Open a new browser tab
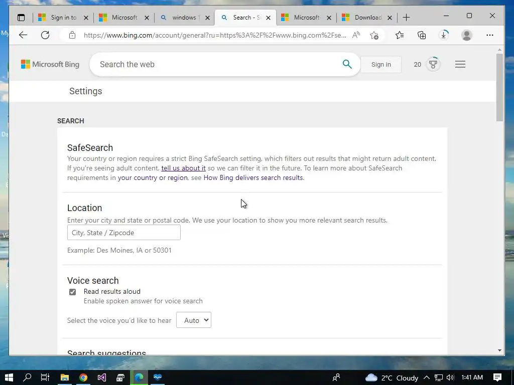The width and height of the screenshot is (514, 385). [x=406, y=18]
